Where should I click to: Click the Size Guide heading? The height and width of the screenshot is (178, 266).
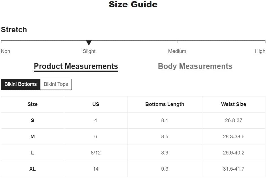(x=133, y=5)
